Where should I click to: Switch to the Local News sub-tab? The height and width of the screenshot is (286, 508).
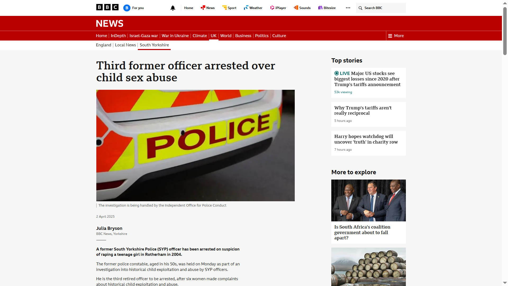click(x=125, y=45)
